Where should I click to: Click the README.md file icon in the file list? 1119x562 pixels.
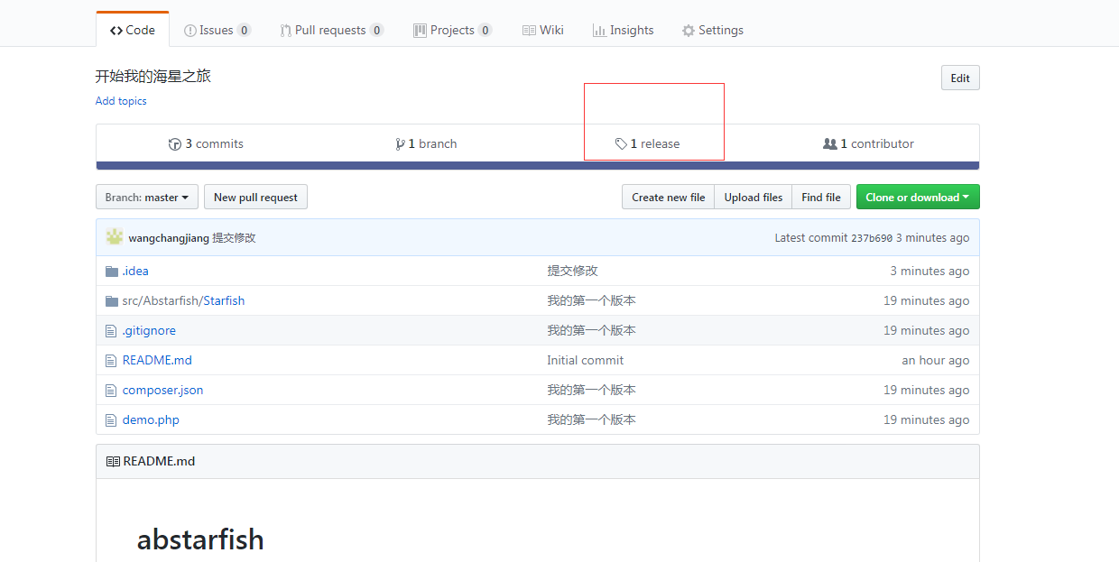(x=112, y=360)
